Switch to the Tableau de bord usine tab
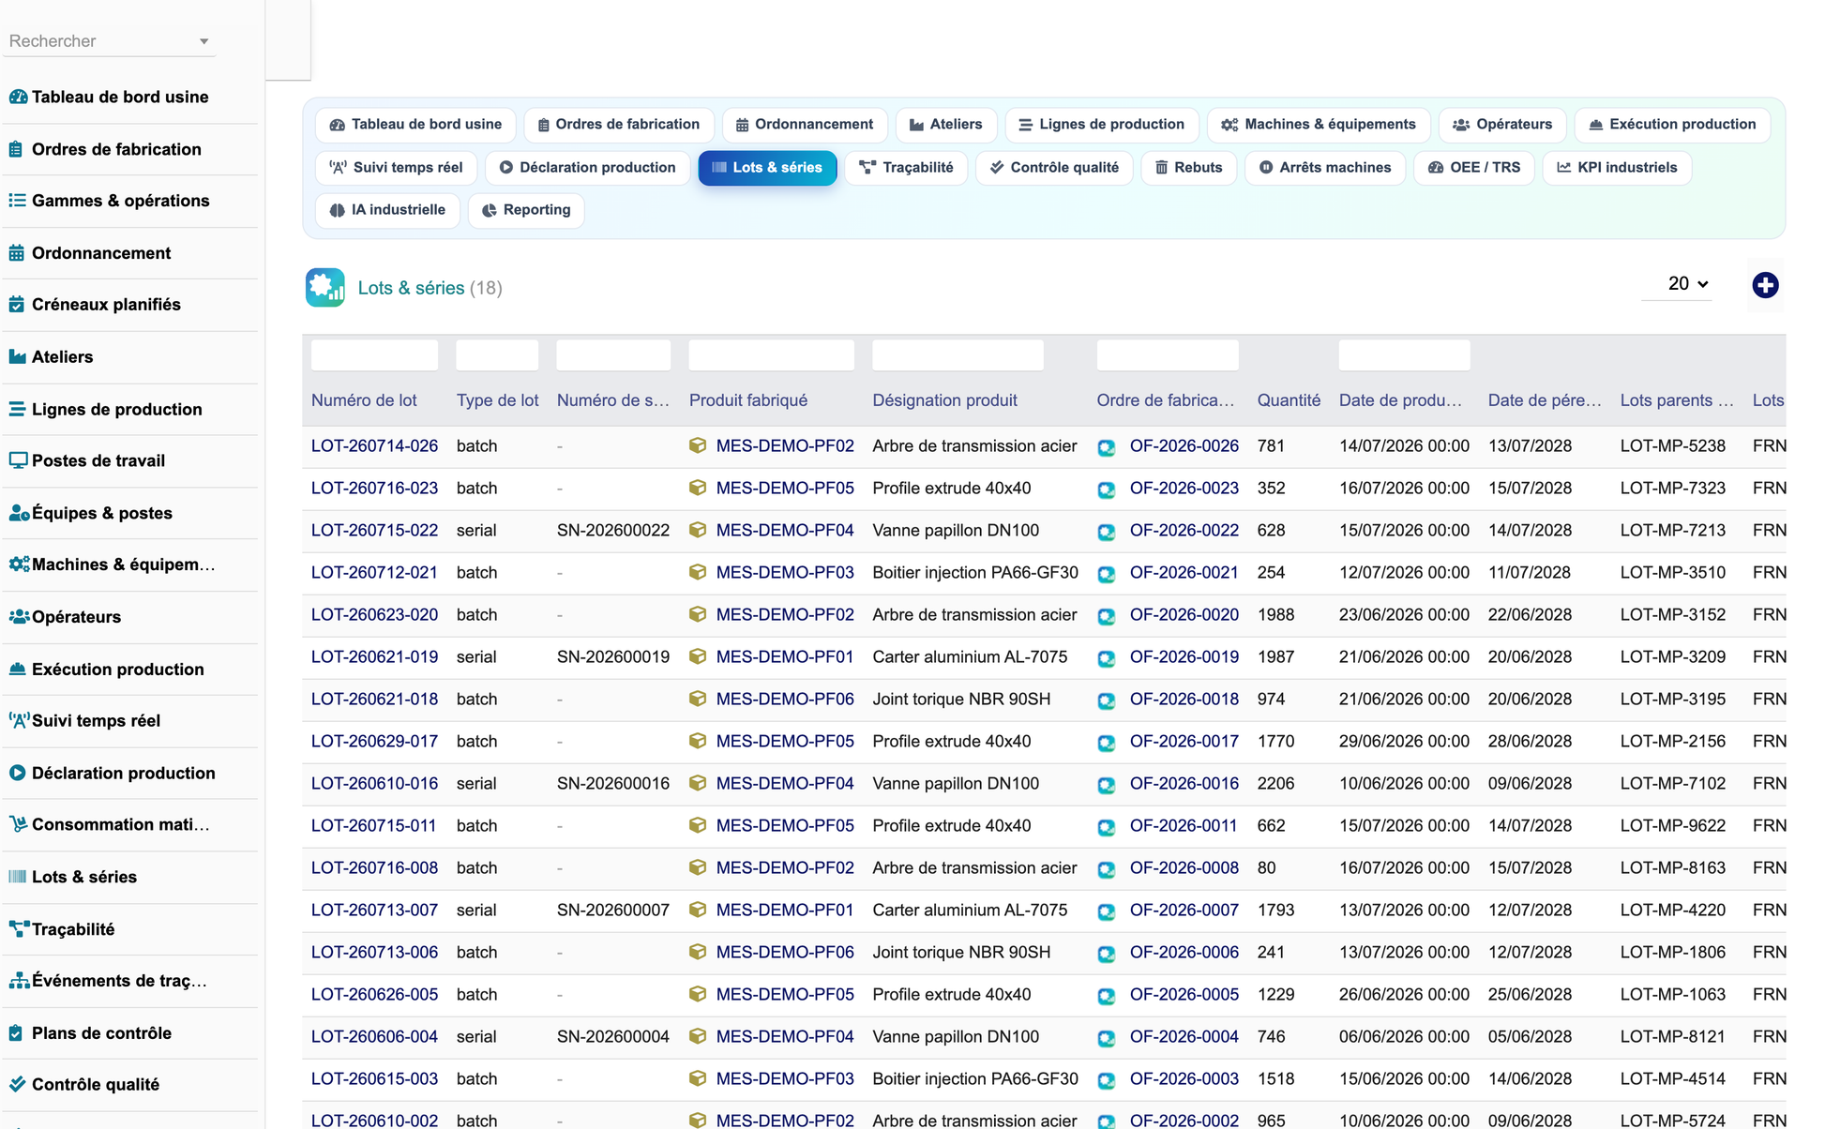The image size is (1825, 1129). pos(415,124)
